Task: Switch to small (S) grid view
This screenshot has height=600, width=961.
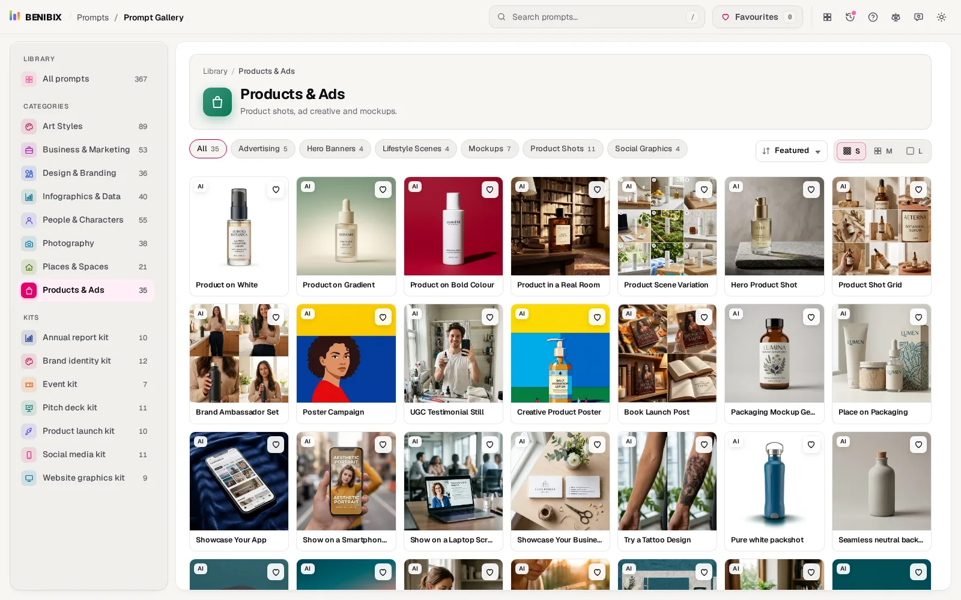Action: [852, 151]
